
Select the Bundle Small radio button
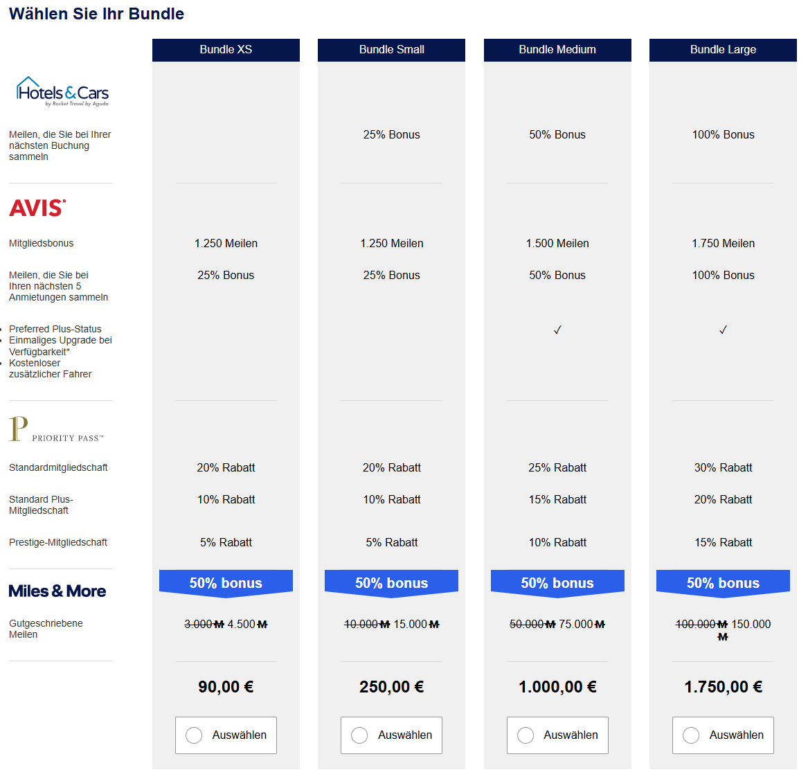click(360, 735)
